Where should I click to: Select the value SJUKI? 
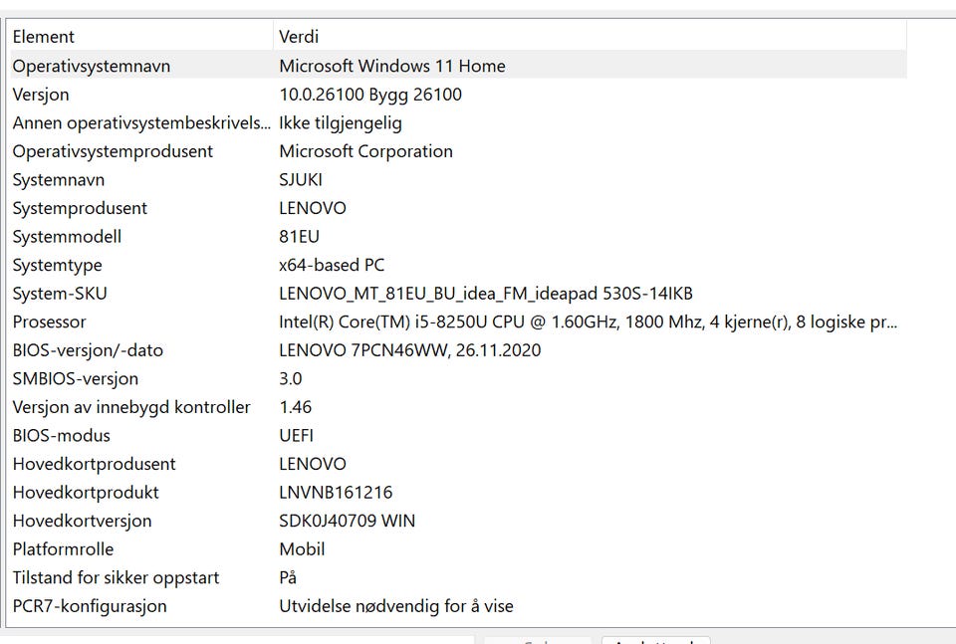pos(301,180)
